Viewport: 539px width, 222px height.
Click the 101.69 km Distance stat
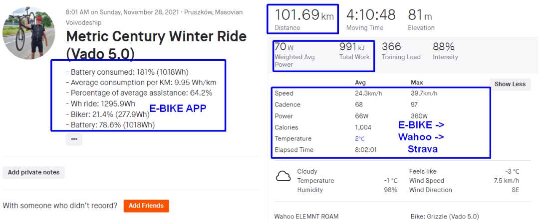tap(303, 18)
